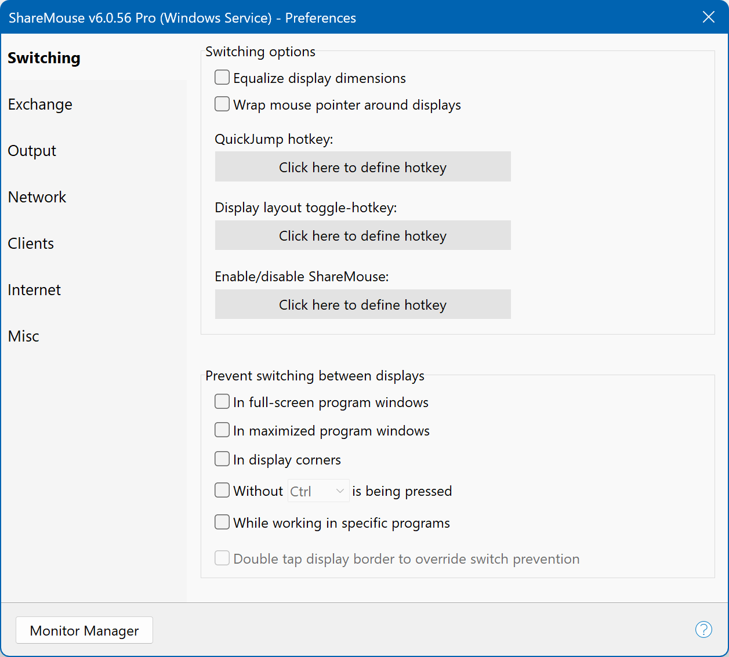Open the Misc tab
Image resolution: width=729 pixels, height=657 pixels.
click(x=94, y=336)
